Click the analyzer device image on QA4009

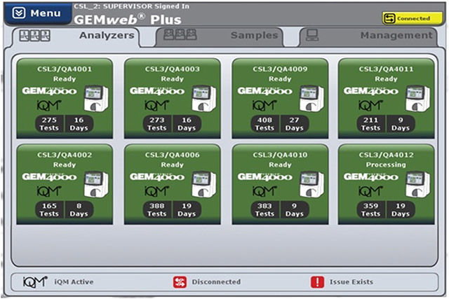click(311, 98)
